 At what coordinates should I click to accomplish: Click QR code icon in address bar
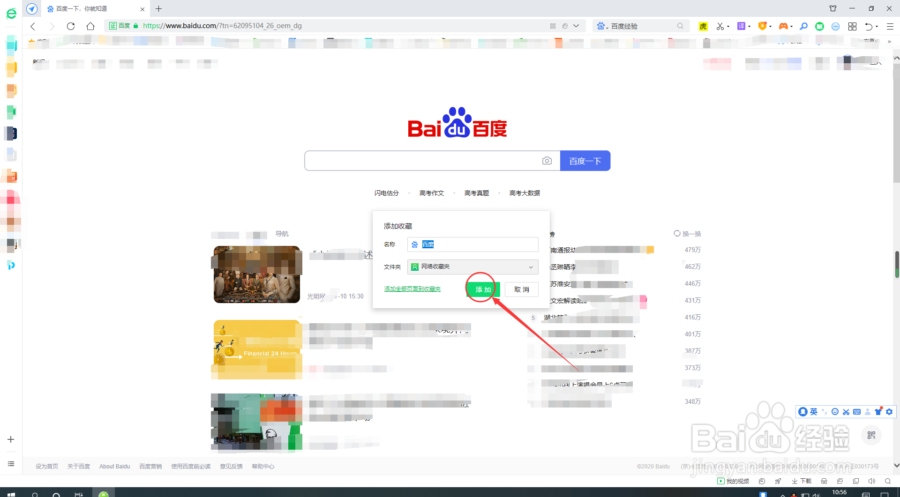tap(553, 26)
